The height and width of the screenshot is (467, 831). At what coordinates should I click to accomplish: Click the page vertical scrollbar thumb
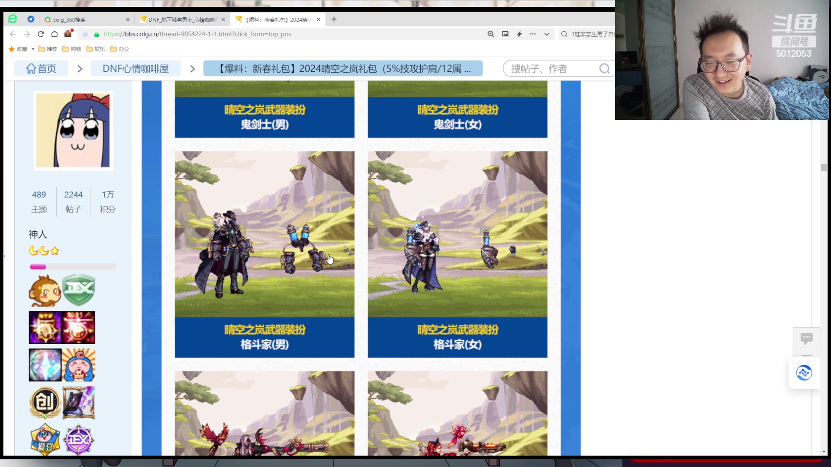point(824,168)
